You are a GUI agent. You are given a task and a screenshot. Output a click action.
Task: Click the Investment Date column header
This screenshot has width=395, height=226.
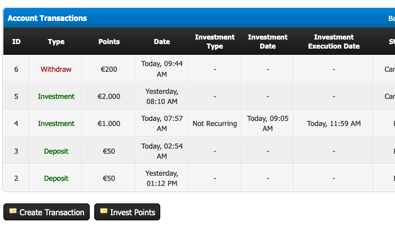pos(267,42)
